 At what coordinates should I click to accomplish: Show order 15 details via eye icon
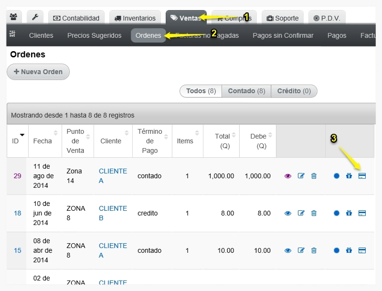pos(288,250)
